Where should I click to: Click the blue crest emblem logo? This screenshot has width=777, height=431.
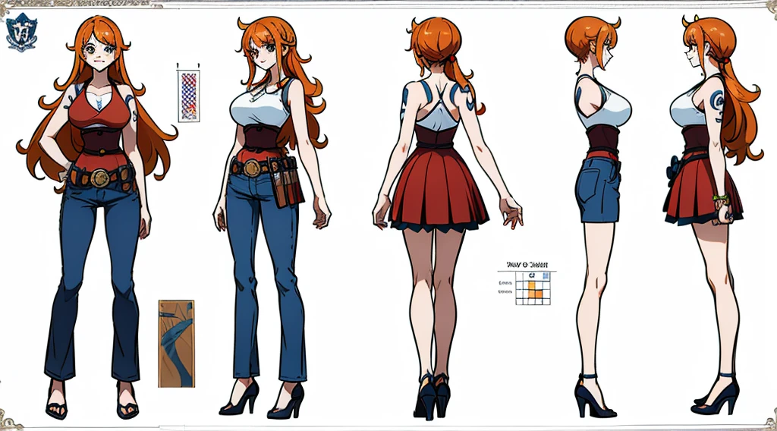tap(22, 33)
